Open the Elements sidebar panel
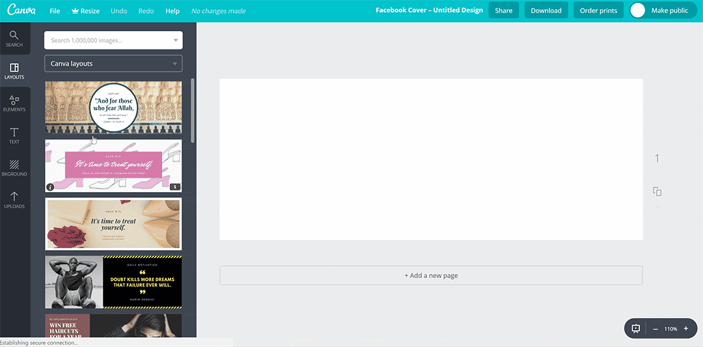Image resolution: width=703 pixels, height=347 pixels. (x=14, y=103)
